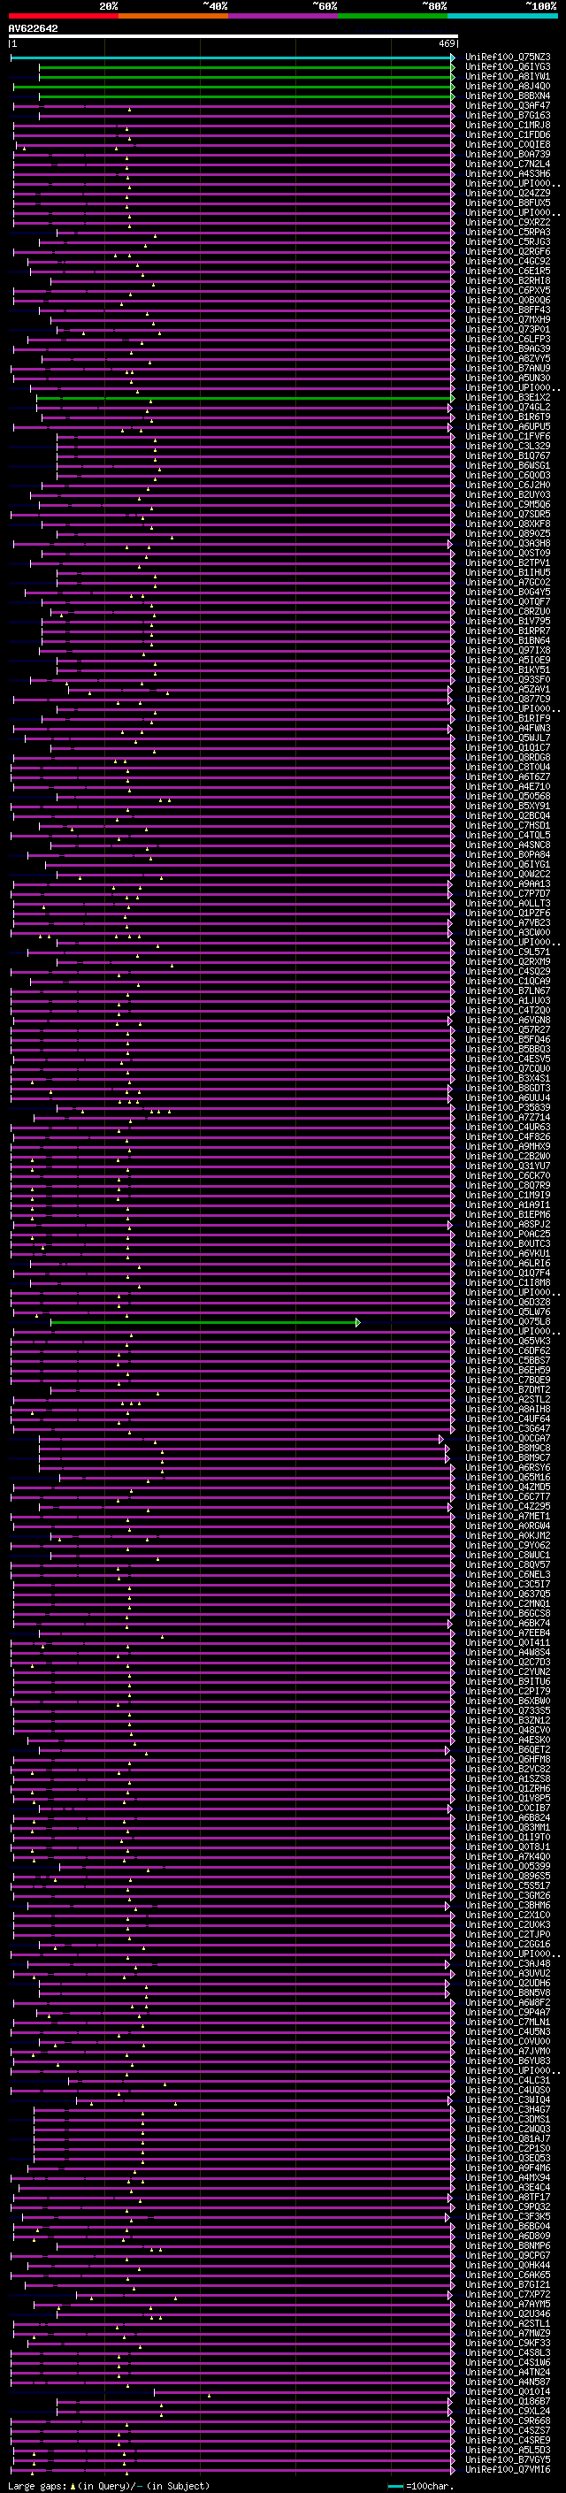Click the orange ~40% identity legend segment

coord(173,16)
